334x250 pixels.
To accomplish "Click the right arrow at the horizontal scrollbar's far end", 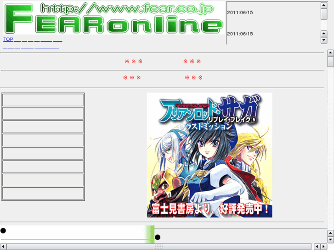I will pos(324,247).
